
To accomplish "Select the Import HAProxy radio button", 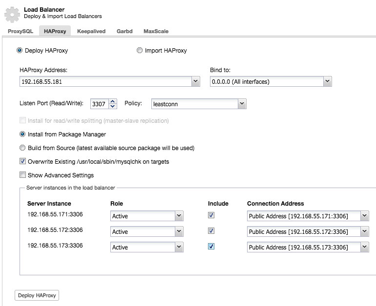I will (139, 50).
